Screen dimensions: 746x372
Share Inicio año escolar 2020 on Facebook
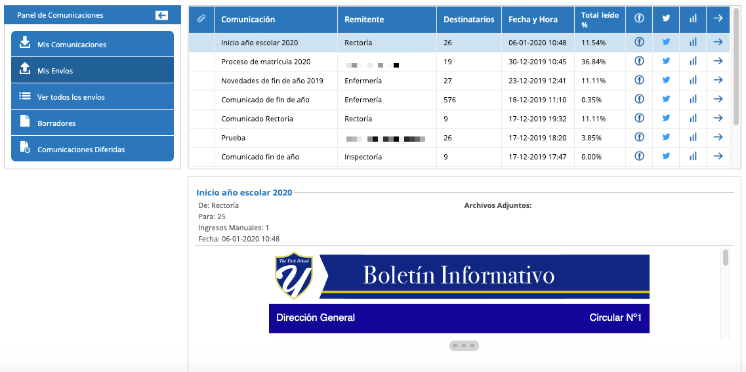point(640,42)
